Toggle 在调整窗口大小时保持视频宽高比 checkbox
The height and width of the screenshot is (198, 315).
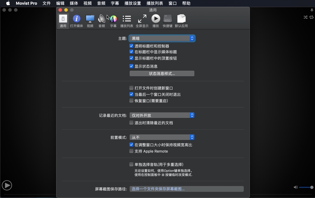click(131, 145)
